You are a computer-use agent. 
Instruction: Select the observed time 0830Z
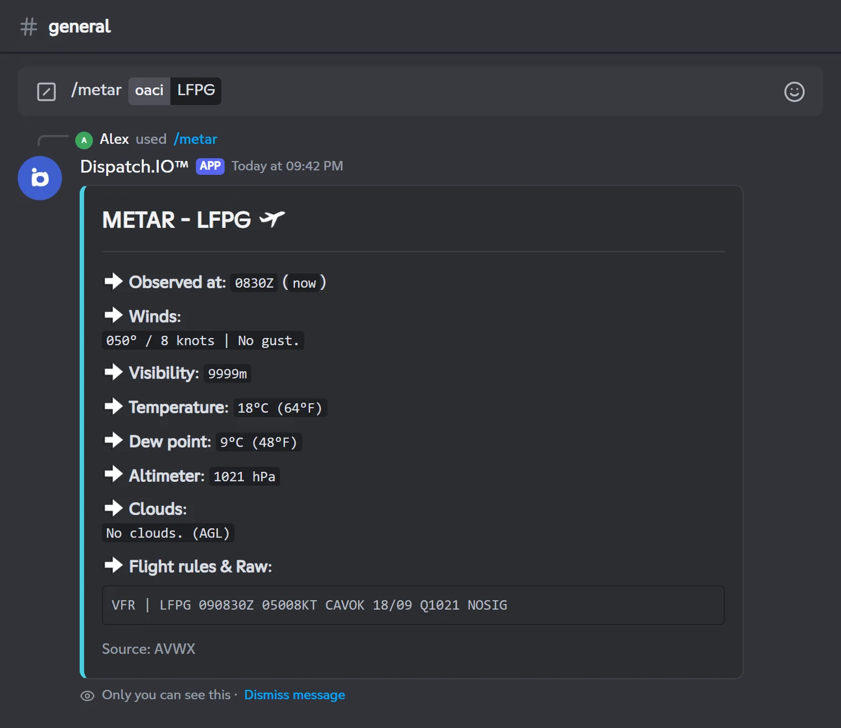pos(254,283)
